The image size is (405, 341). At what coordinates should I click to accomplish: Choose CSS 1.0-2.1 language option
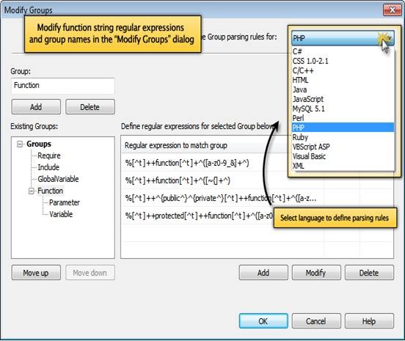[310, 61]
